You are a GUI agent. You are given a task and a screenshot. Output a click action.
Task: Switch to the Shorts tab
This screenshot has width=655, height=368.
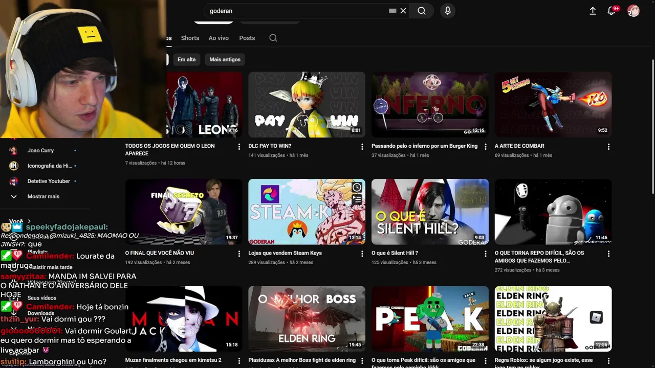190,38
